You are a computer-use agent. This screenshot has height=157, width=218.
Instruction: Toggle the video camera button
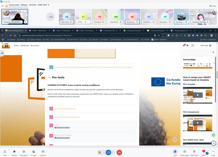click(x=108, y=152)
